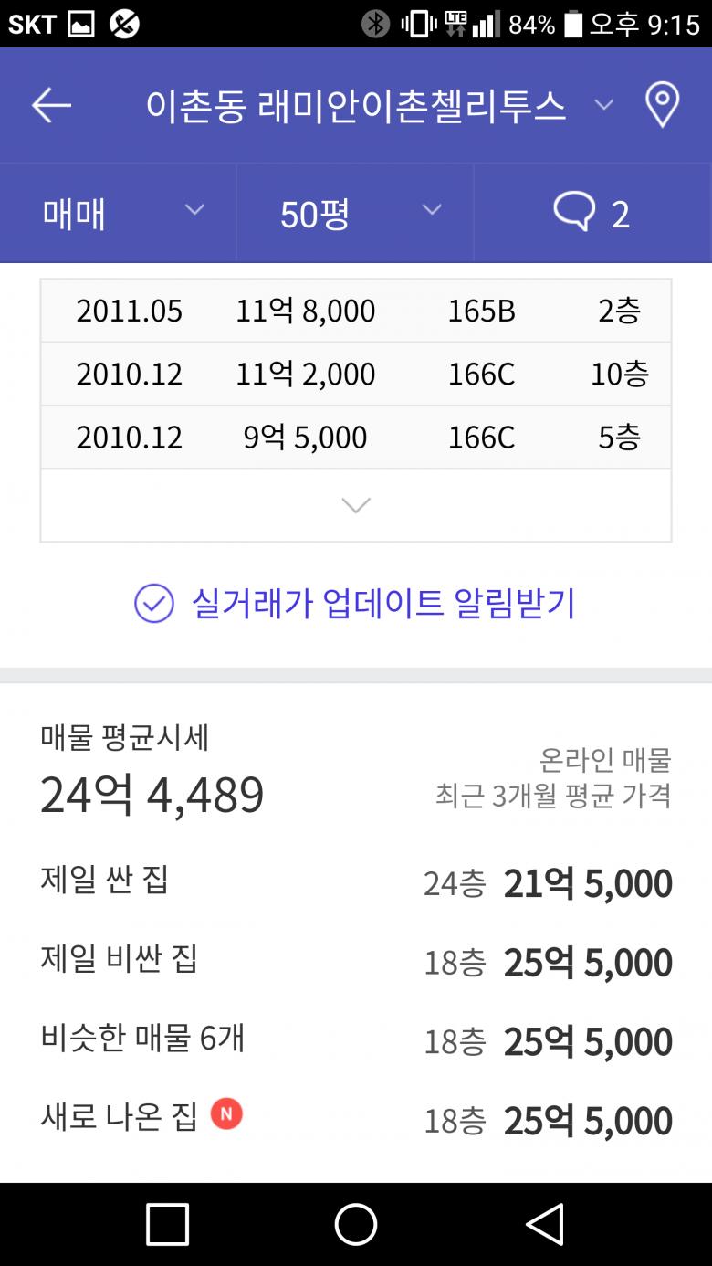Expand more transaction history rows
The image size is (712, 1266).
pos(356,505)
